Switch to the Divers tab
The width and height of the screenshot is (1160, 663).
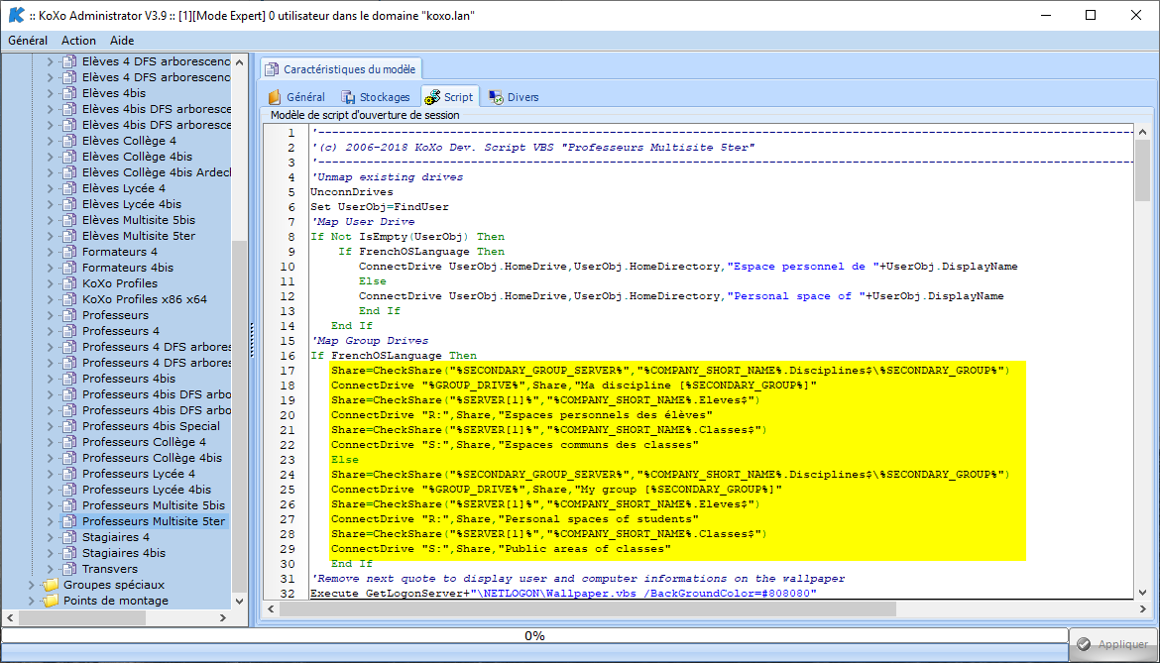(515, 97)
